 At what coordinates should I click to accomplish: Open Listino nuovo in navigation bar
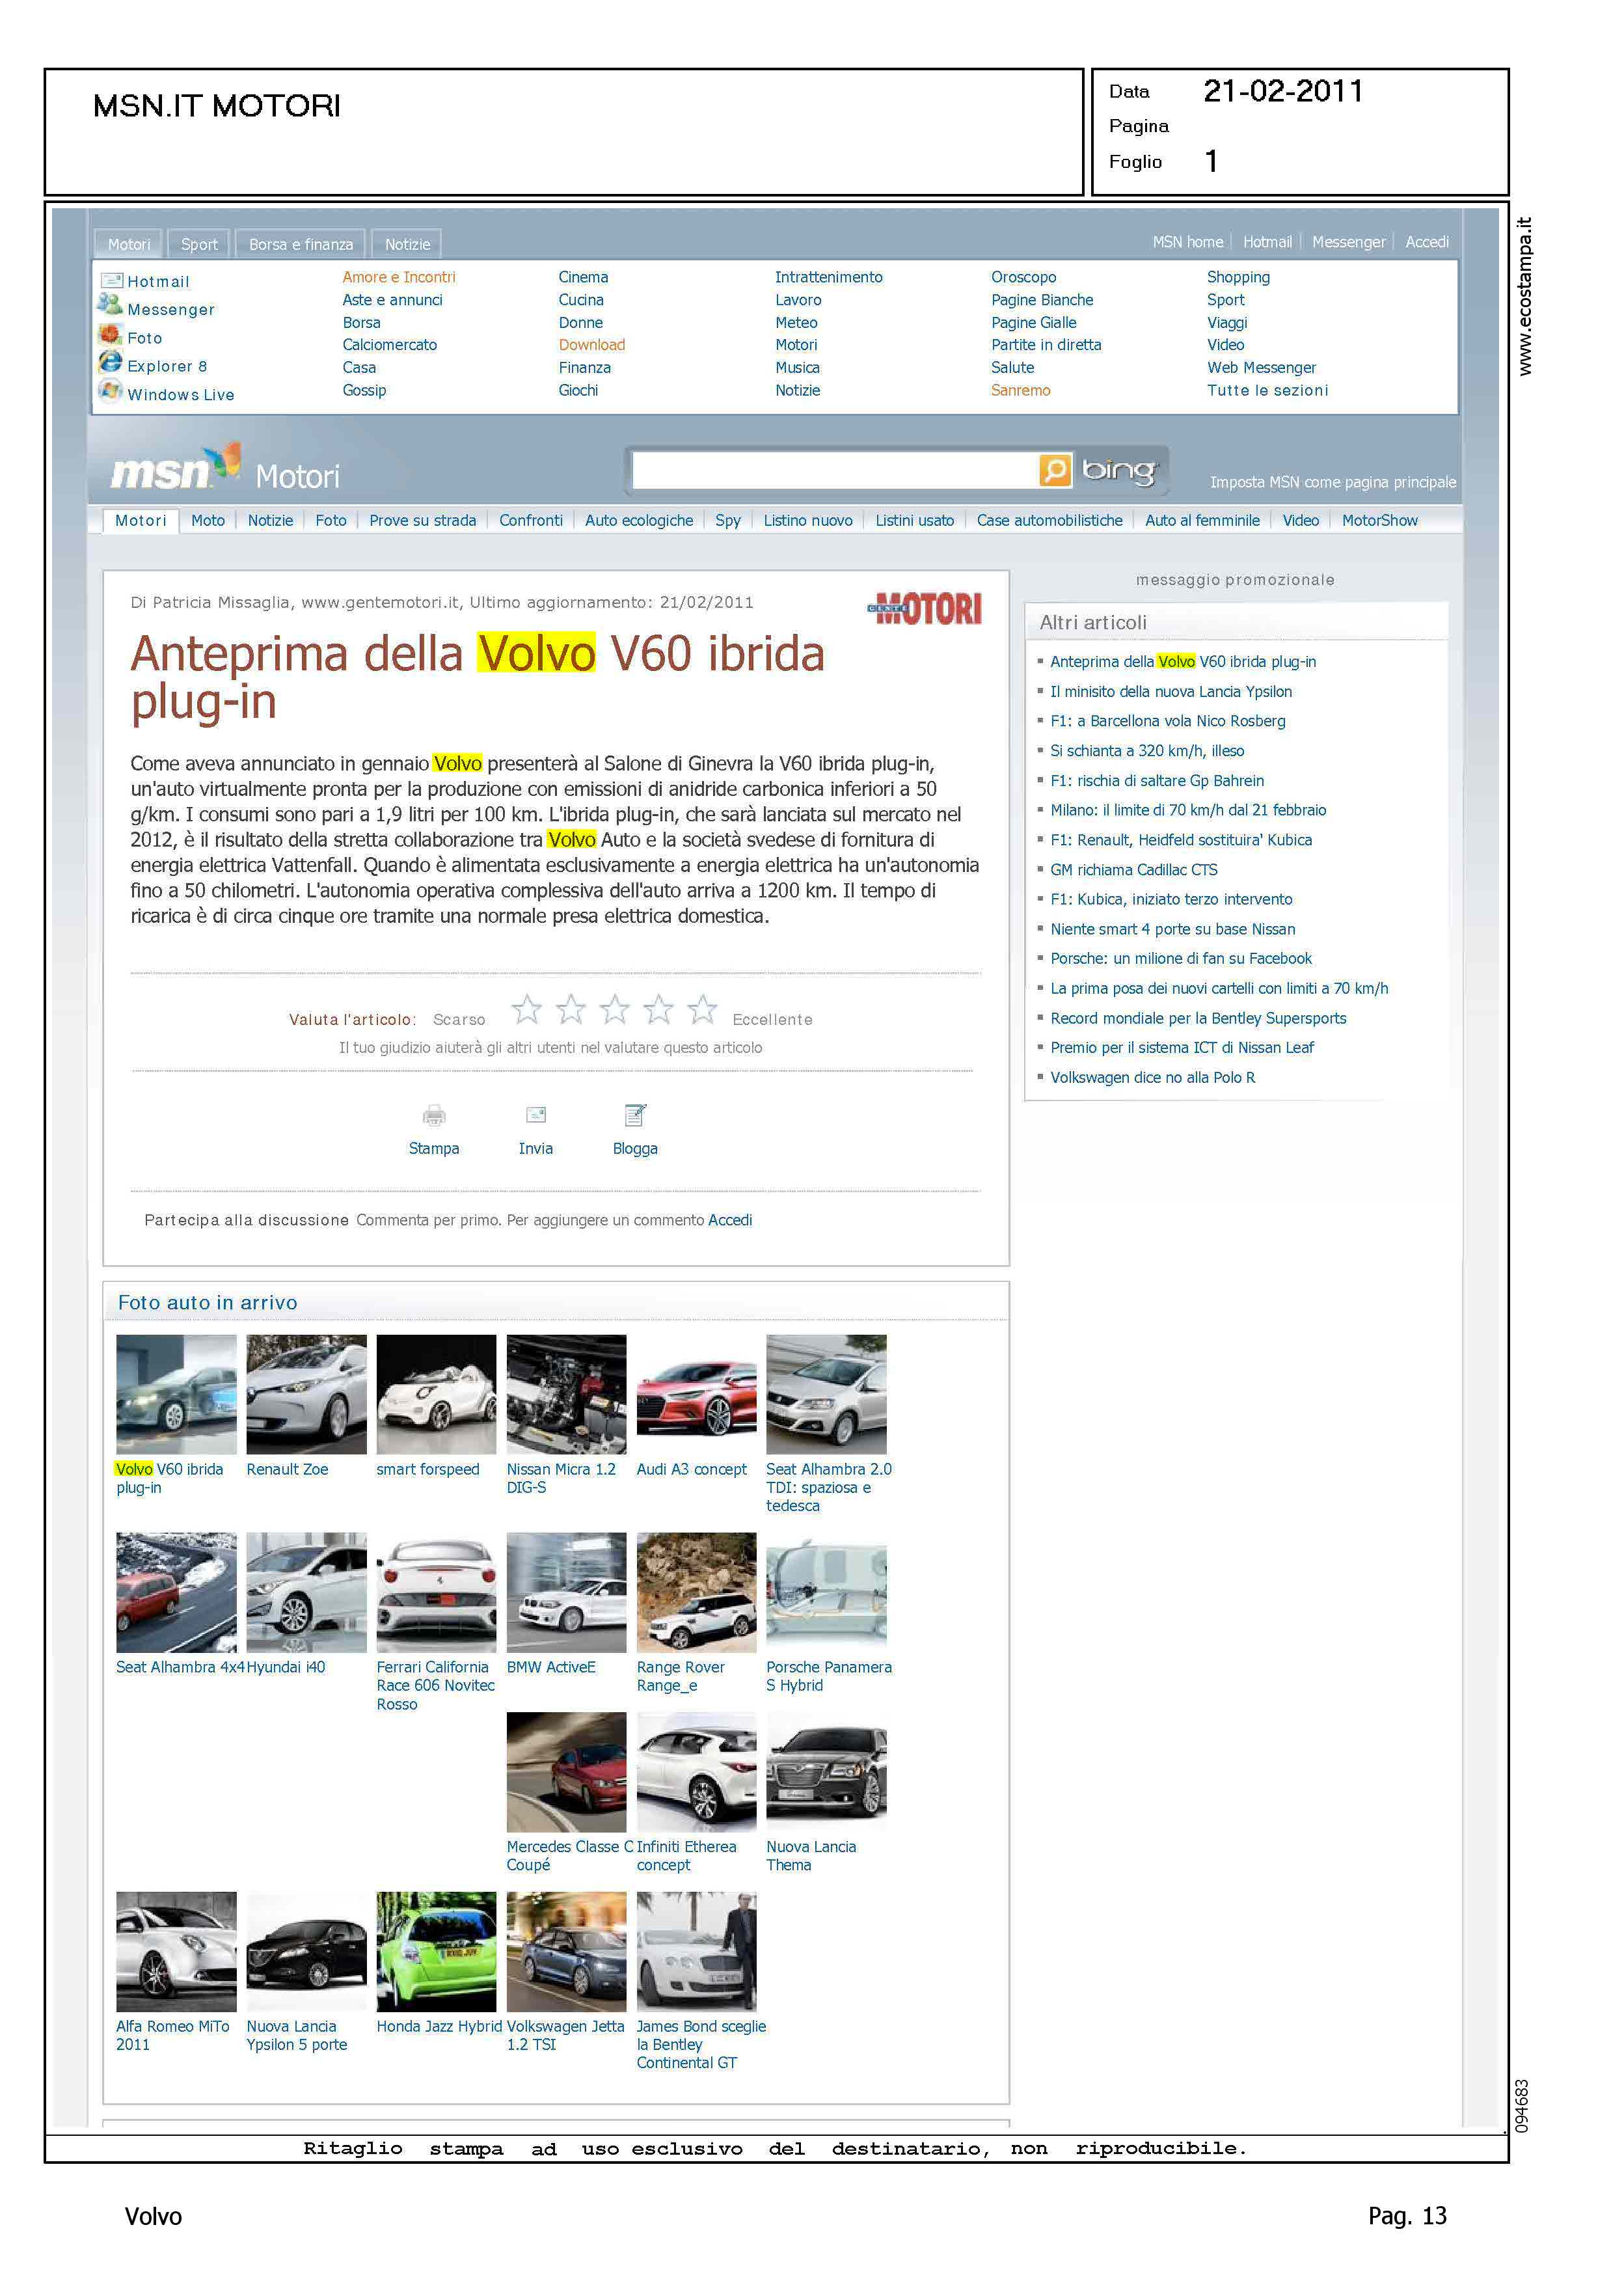[808, 520]
